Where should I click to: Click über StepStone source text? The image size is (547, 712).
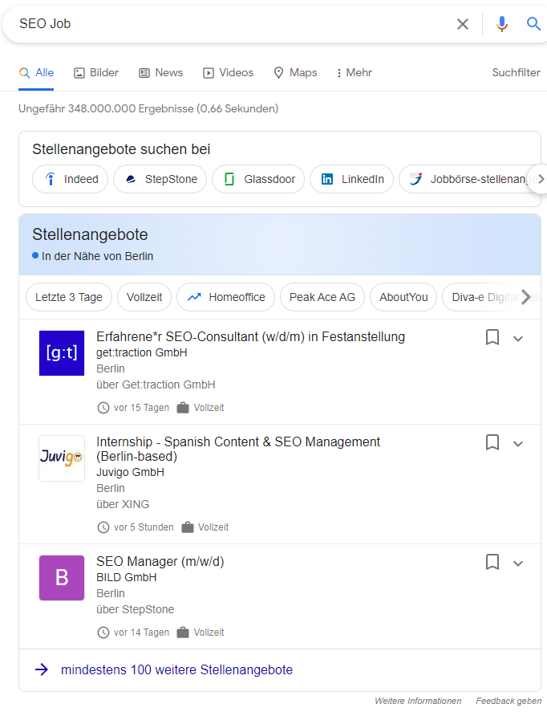click(x=136, y=609)
